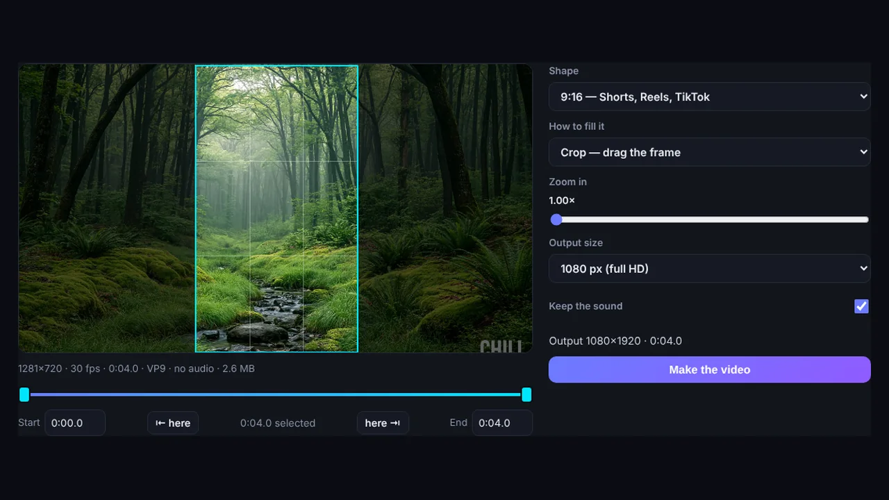Open the Shape dropdown (9:16 Shorts, Reels, TikTok)
Viewport: 889px width, 500px height.
pos(709,97)
